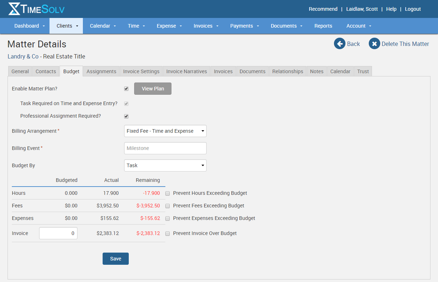Uncheck Professional Assignment Required checkbox
Image resolution: width=438 pixels, height=282 pixels.
tap(126, 116)
